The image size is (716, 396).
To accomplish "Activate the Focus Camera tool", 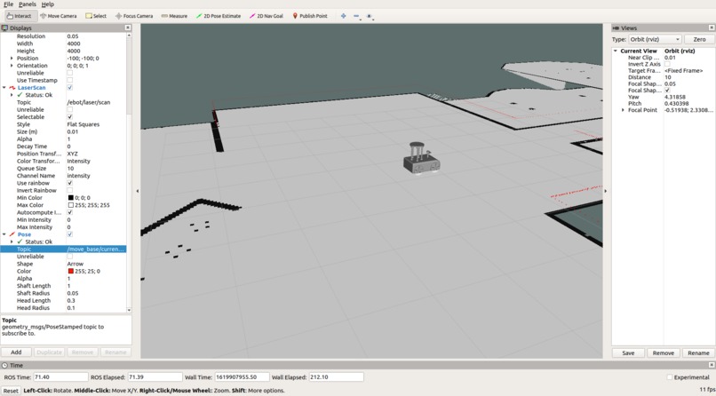I will pyautogui.click(x=134, y=16).
